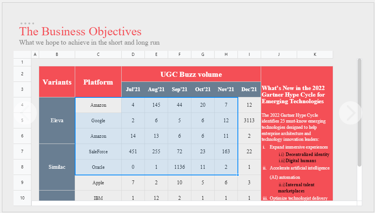
Task: Select column D header
Action: 133,54
